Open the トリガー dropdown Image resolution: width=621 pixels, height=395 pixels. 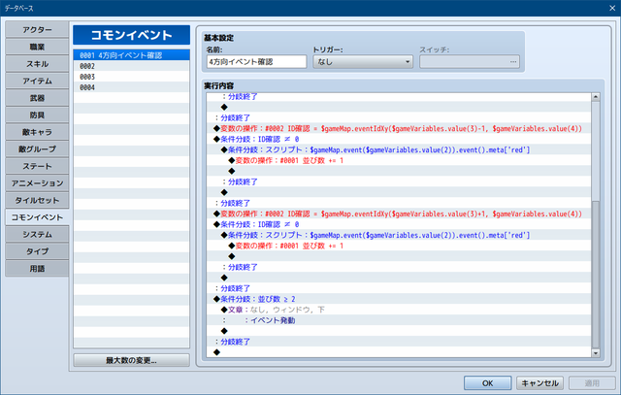363,62
